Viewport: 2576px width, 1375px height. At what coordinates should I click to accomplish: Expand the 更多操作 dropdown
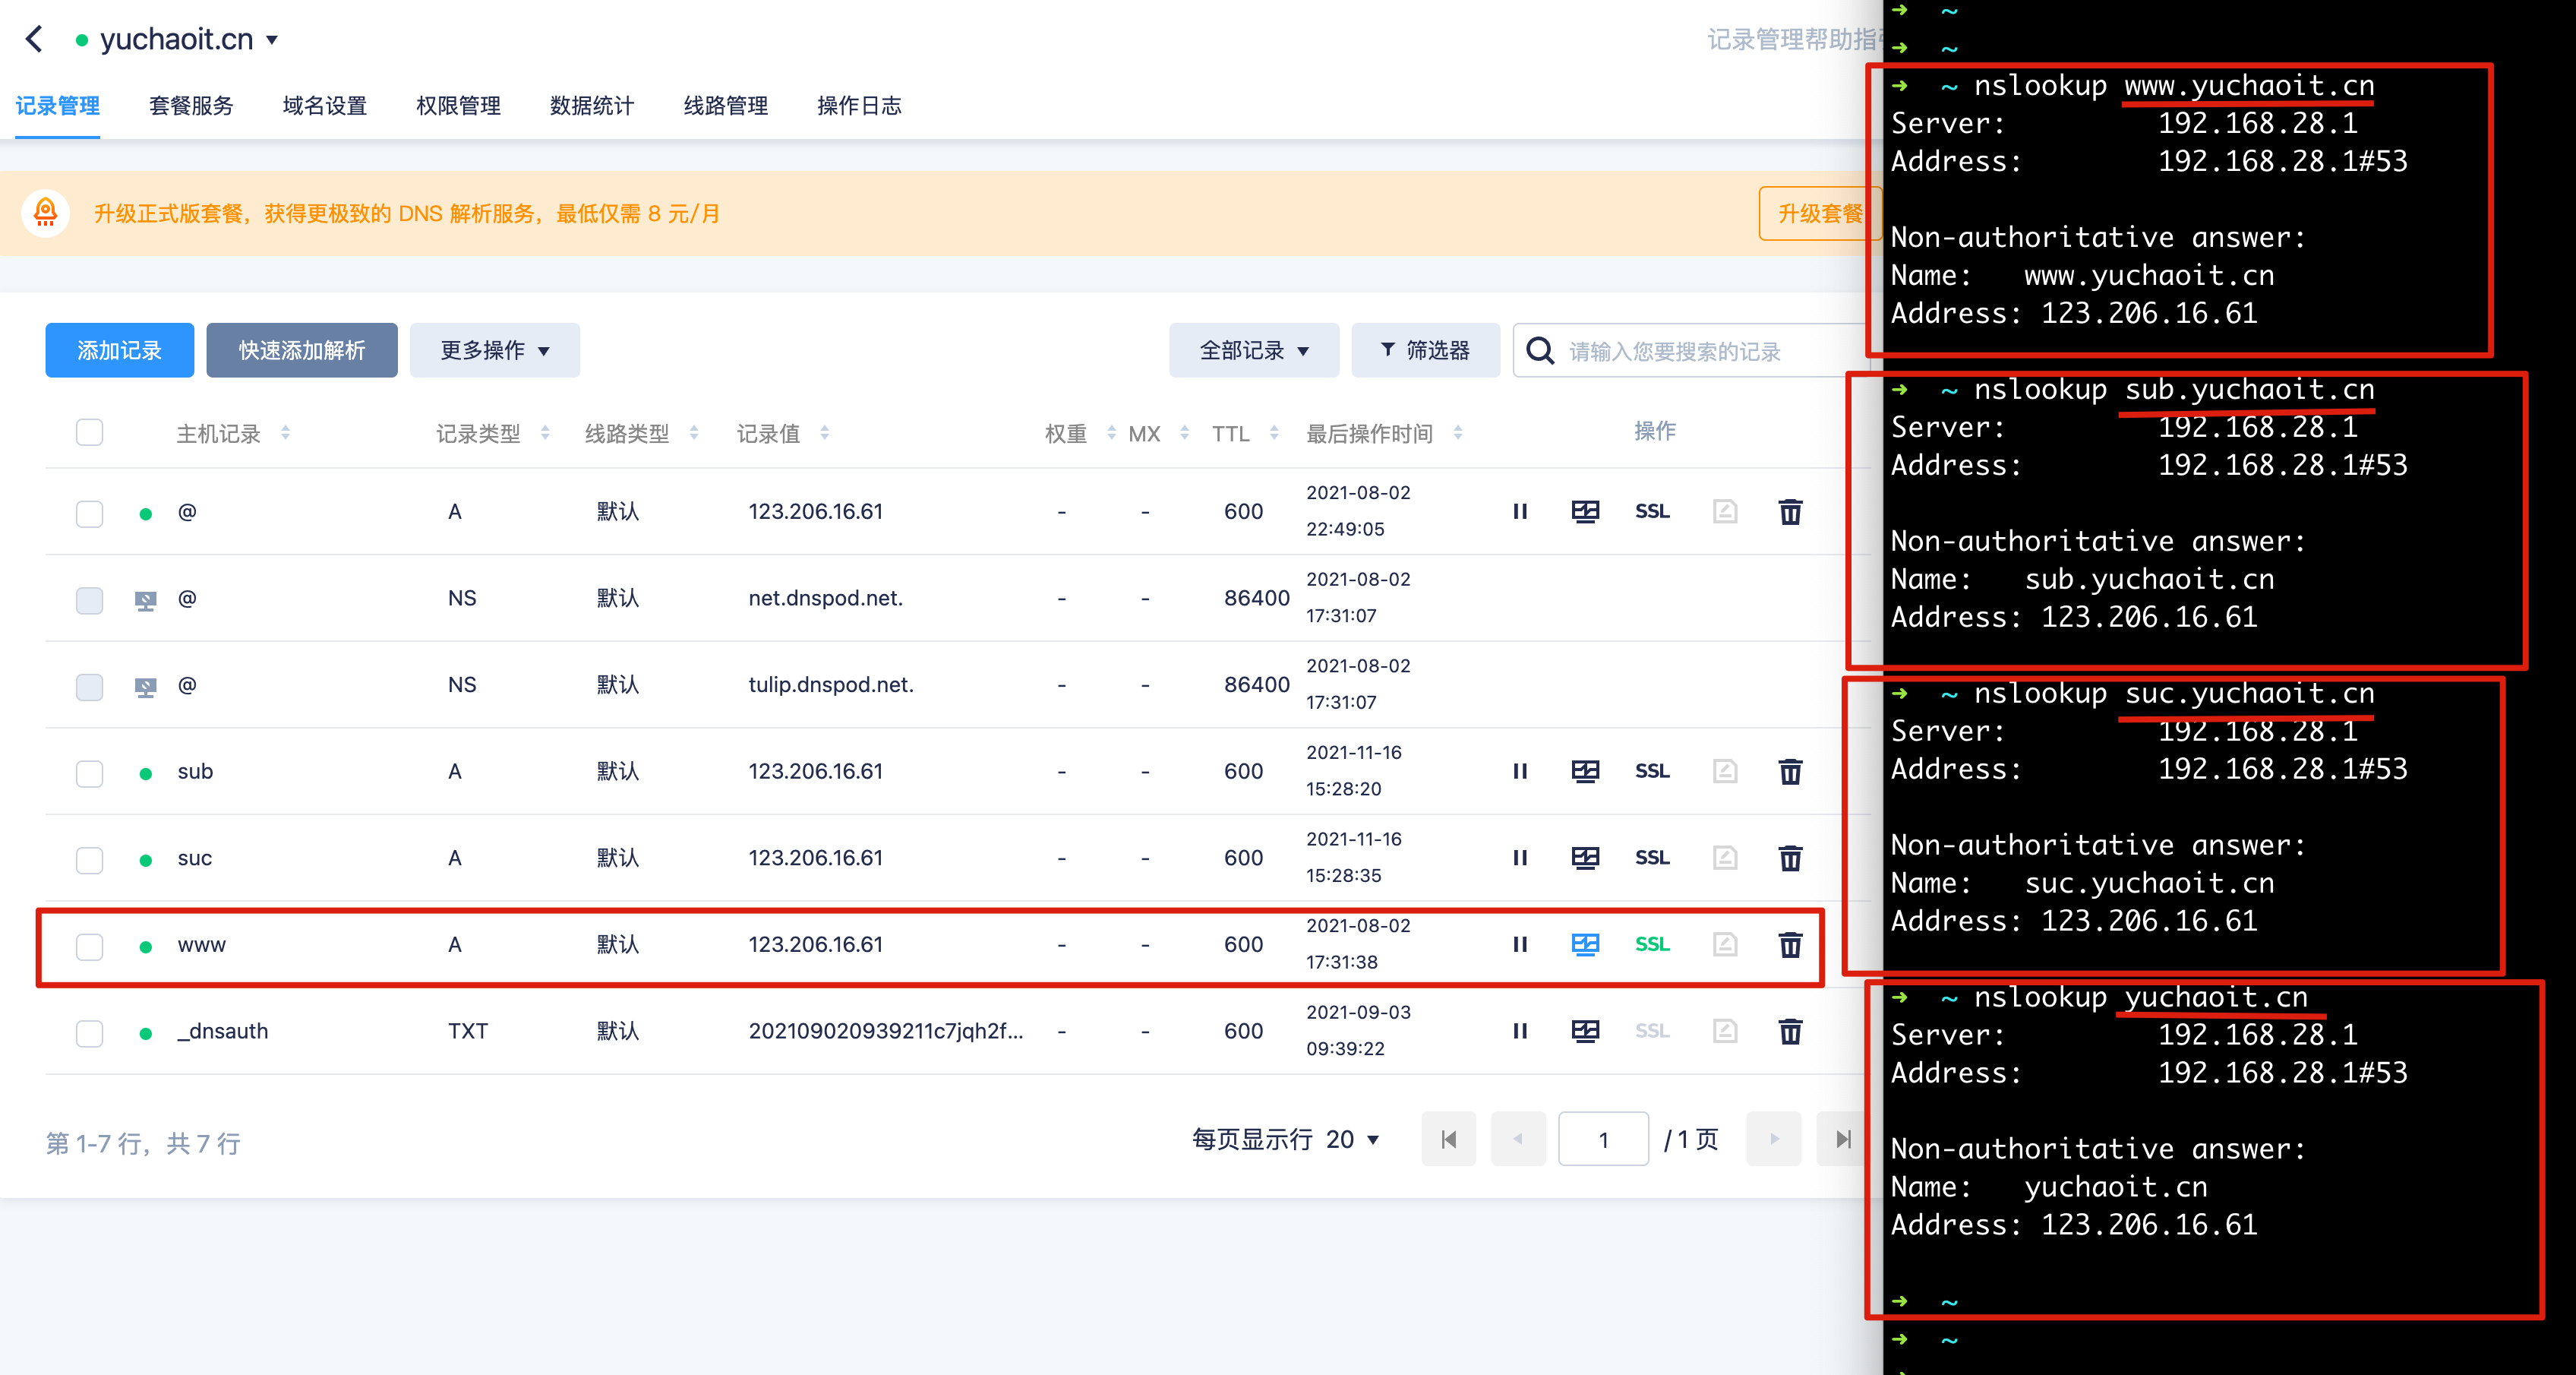point(495,350)
